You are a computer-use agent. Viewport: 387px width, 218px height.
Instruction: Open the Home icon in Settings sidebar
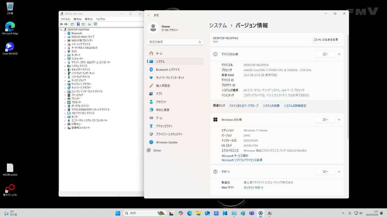click(151, 53)
